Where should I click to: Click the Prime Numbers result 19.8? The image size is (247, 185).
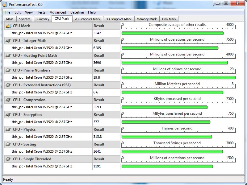point(97,77)
